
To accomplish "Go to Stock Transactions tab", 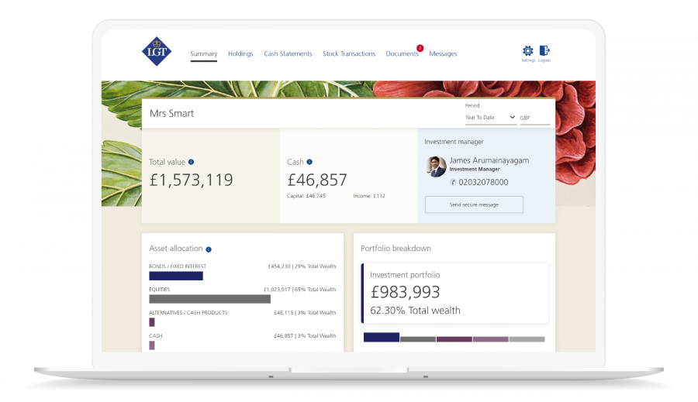I will coord(349,54).
